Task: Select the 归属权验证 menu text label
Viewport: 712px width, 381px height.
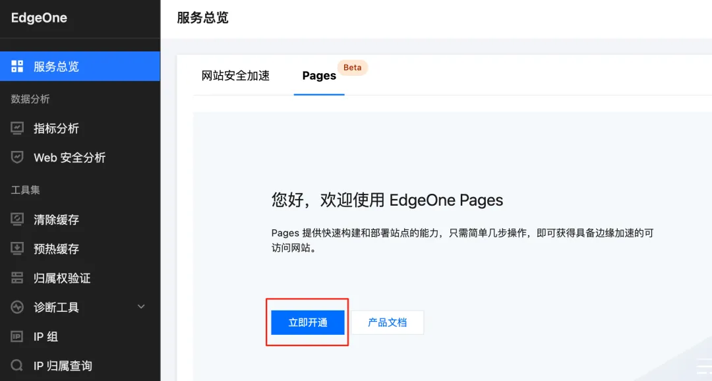Action: click(x=62, y=278)
